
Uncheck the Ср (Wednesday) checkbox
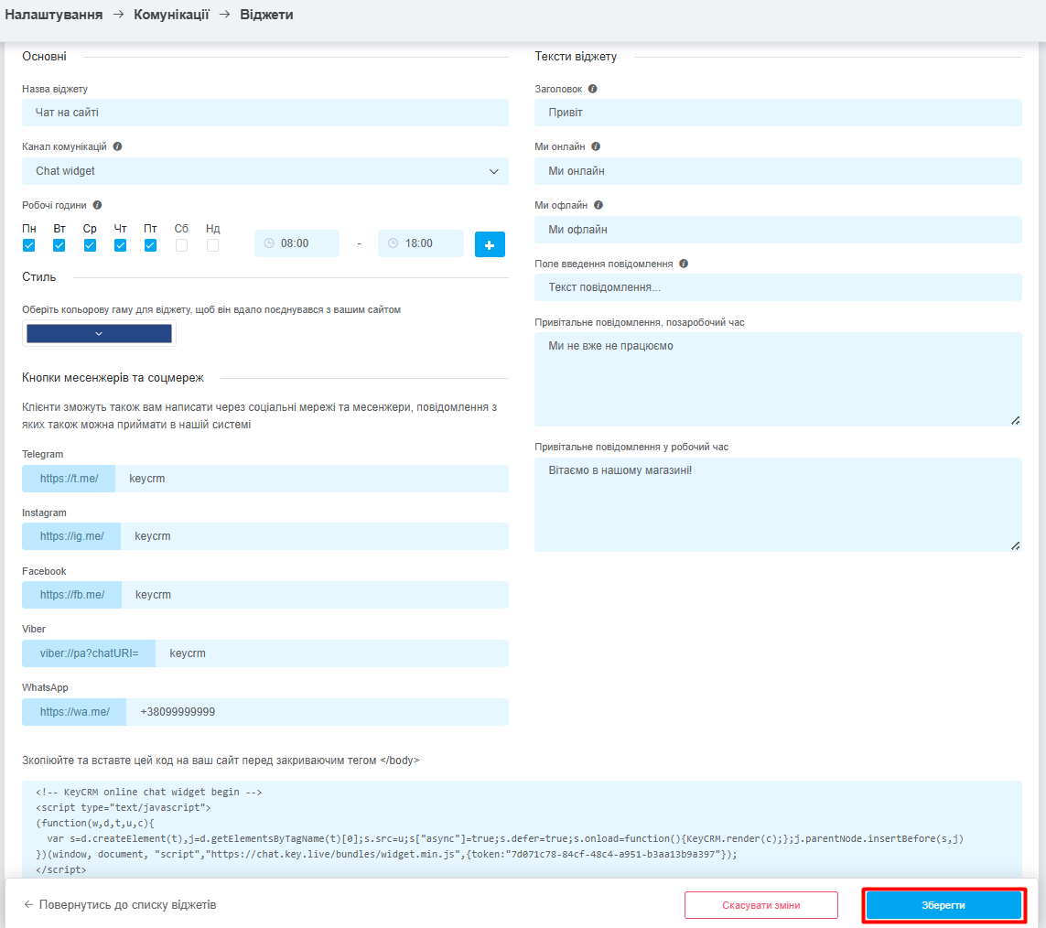point(90,245)
